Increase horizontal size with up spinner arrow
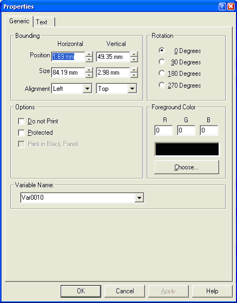Viewport: 237px width, 303px height. click(89, 70)
